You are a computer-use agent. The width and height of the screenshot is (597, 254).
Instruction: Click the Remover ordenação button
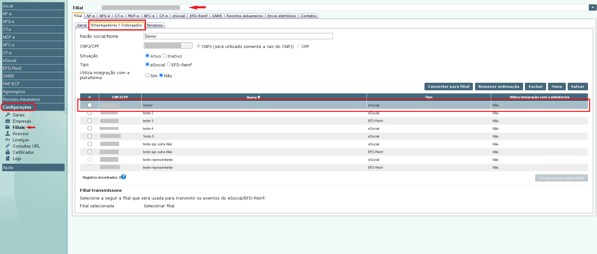(x=499, y=87)
